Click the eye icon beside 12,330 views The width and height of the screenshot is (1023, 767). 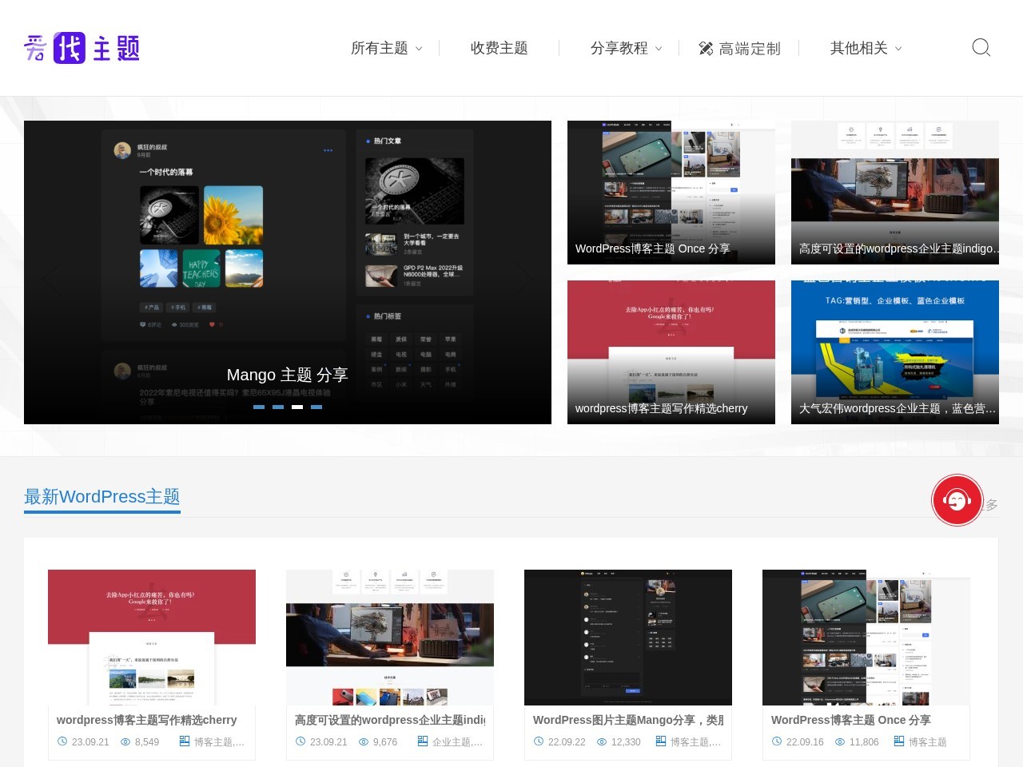tap(602, 741)
